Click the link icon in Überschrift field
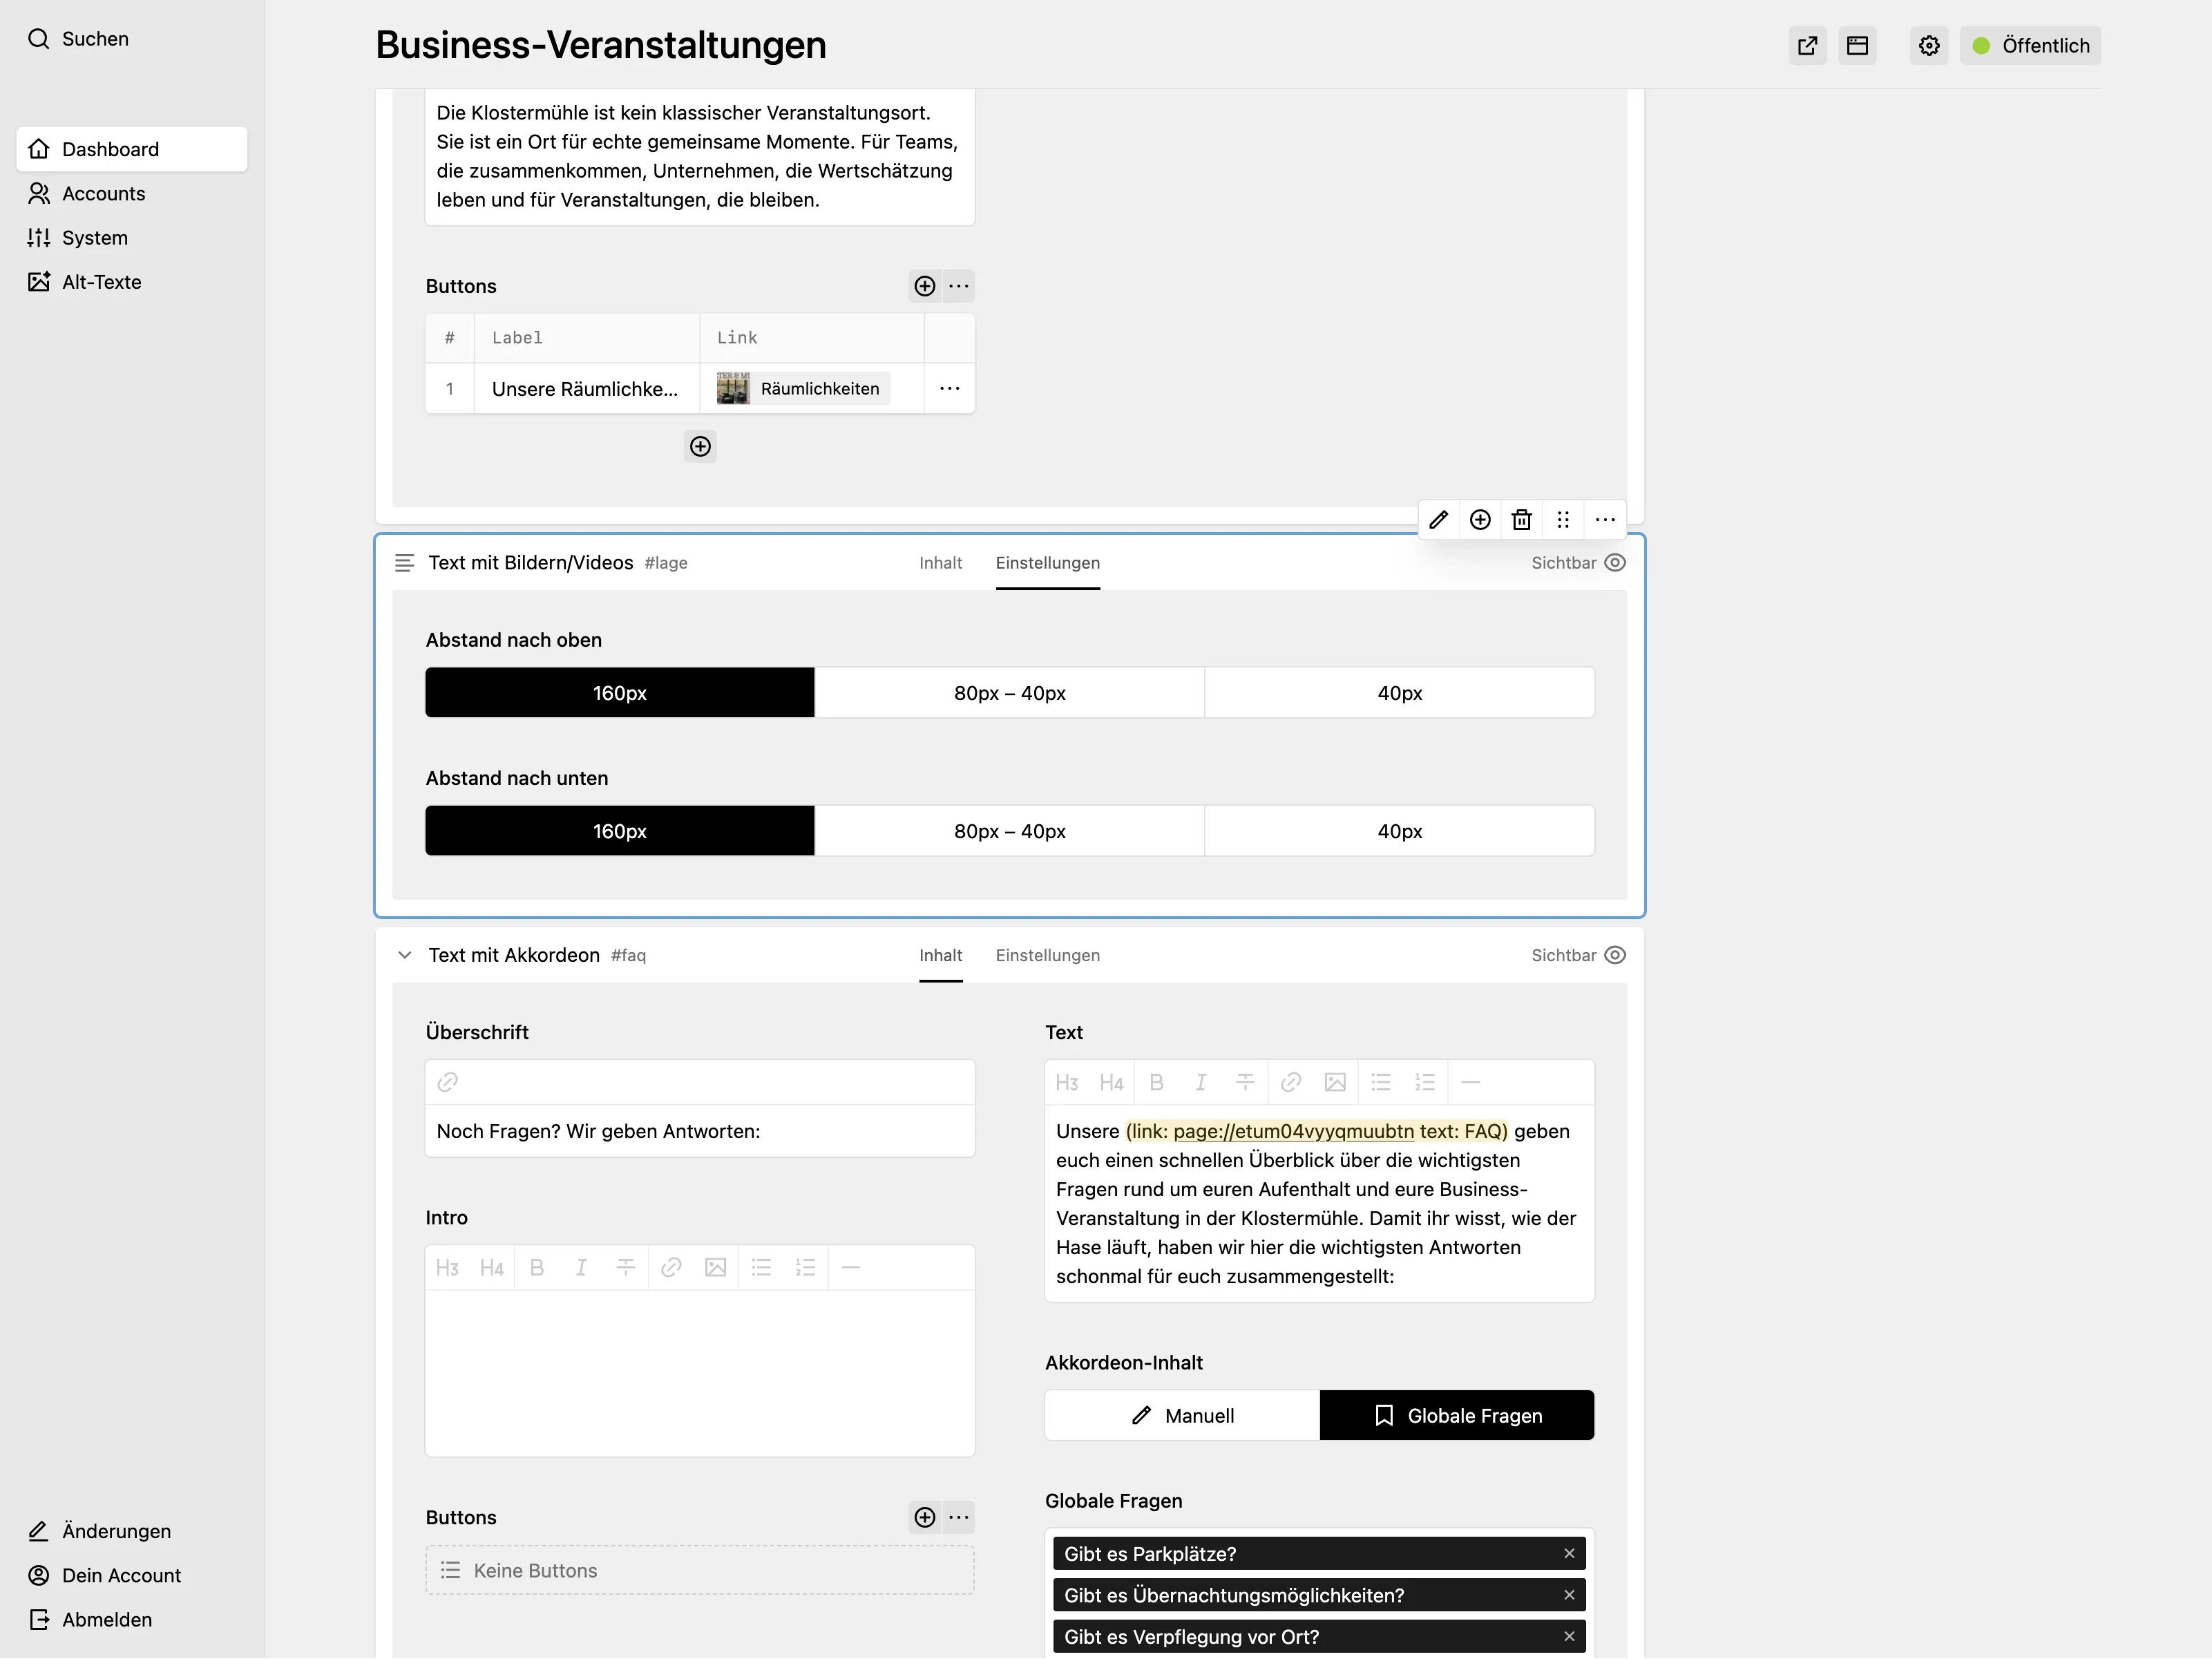This screenshot has width=2212, height=1659. pyautogui.click(x=448, y=1082)
